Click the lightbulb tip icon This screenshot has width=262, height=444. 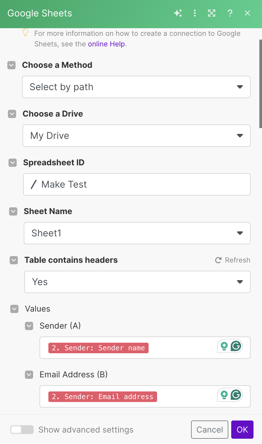pos(25,32)
